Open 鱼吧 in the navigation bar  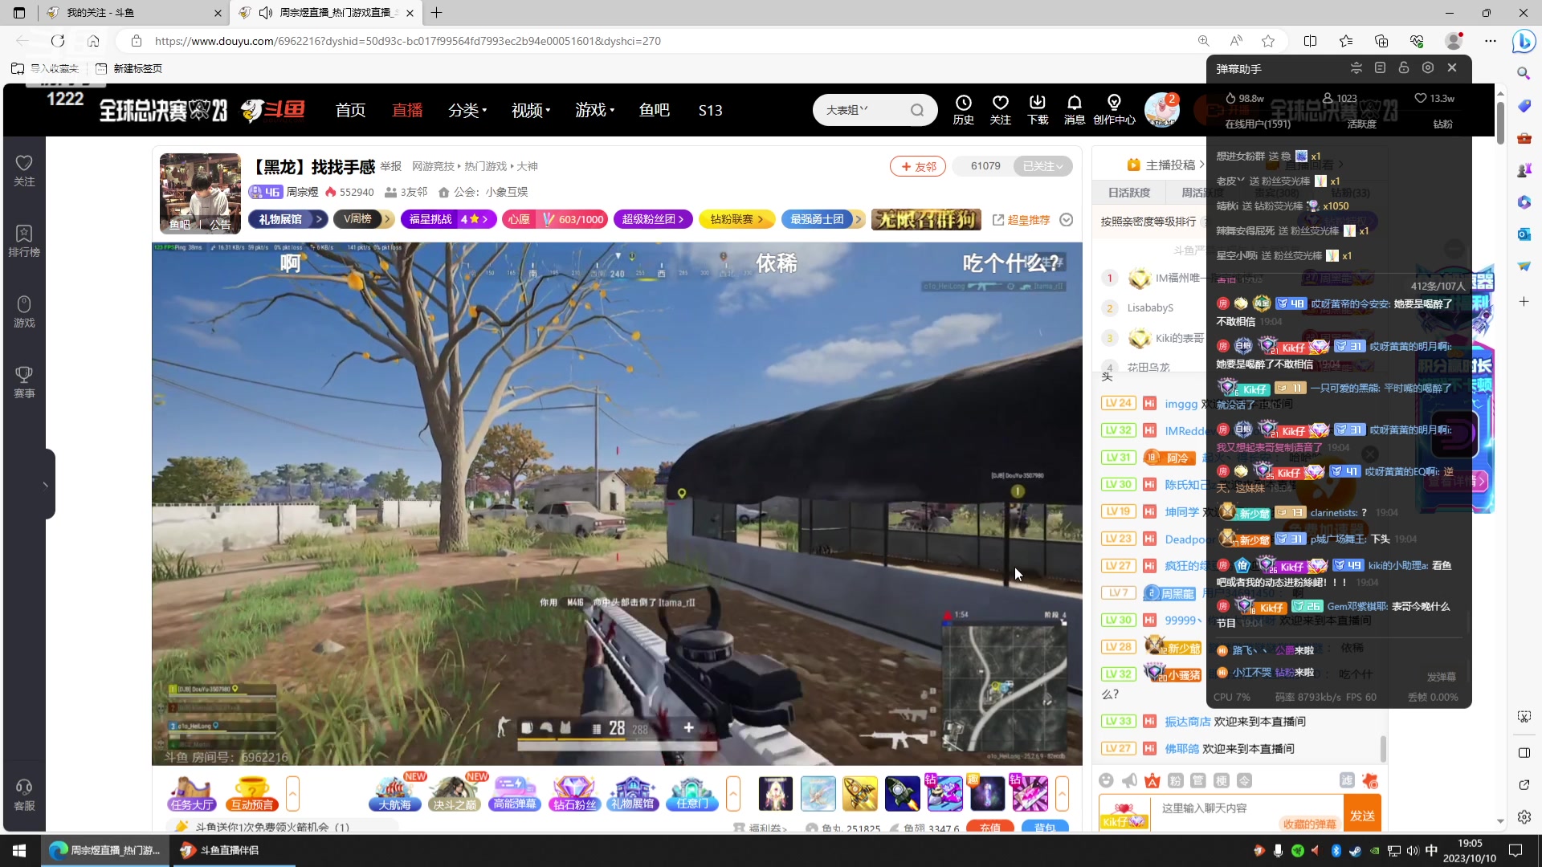(x=654, y=110)
